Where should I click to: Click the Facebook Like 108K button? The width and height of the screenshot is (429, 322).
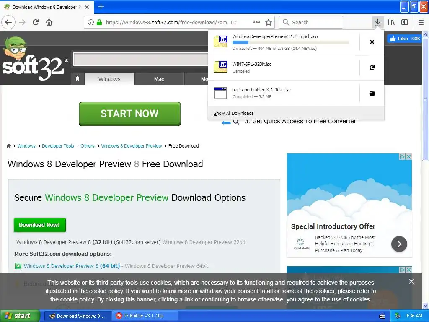[404, 39]
